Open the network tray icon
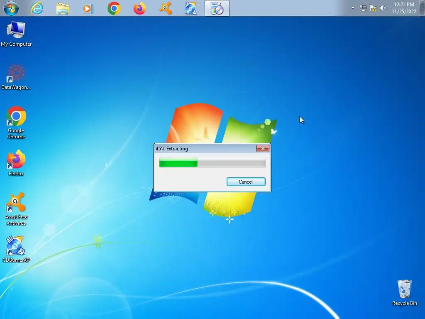 (x=363, y=8)
